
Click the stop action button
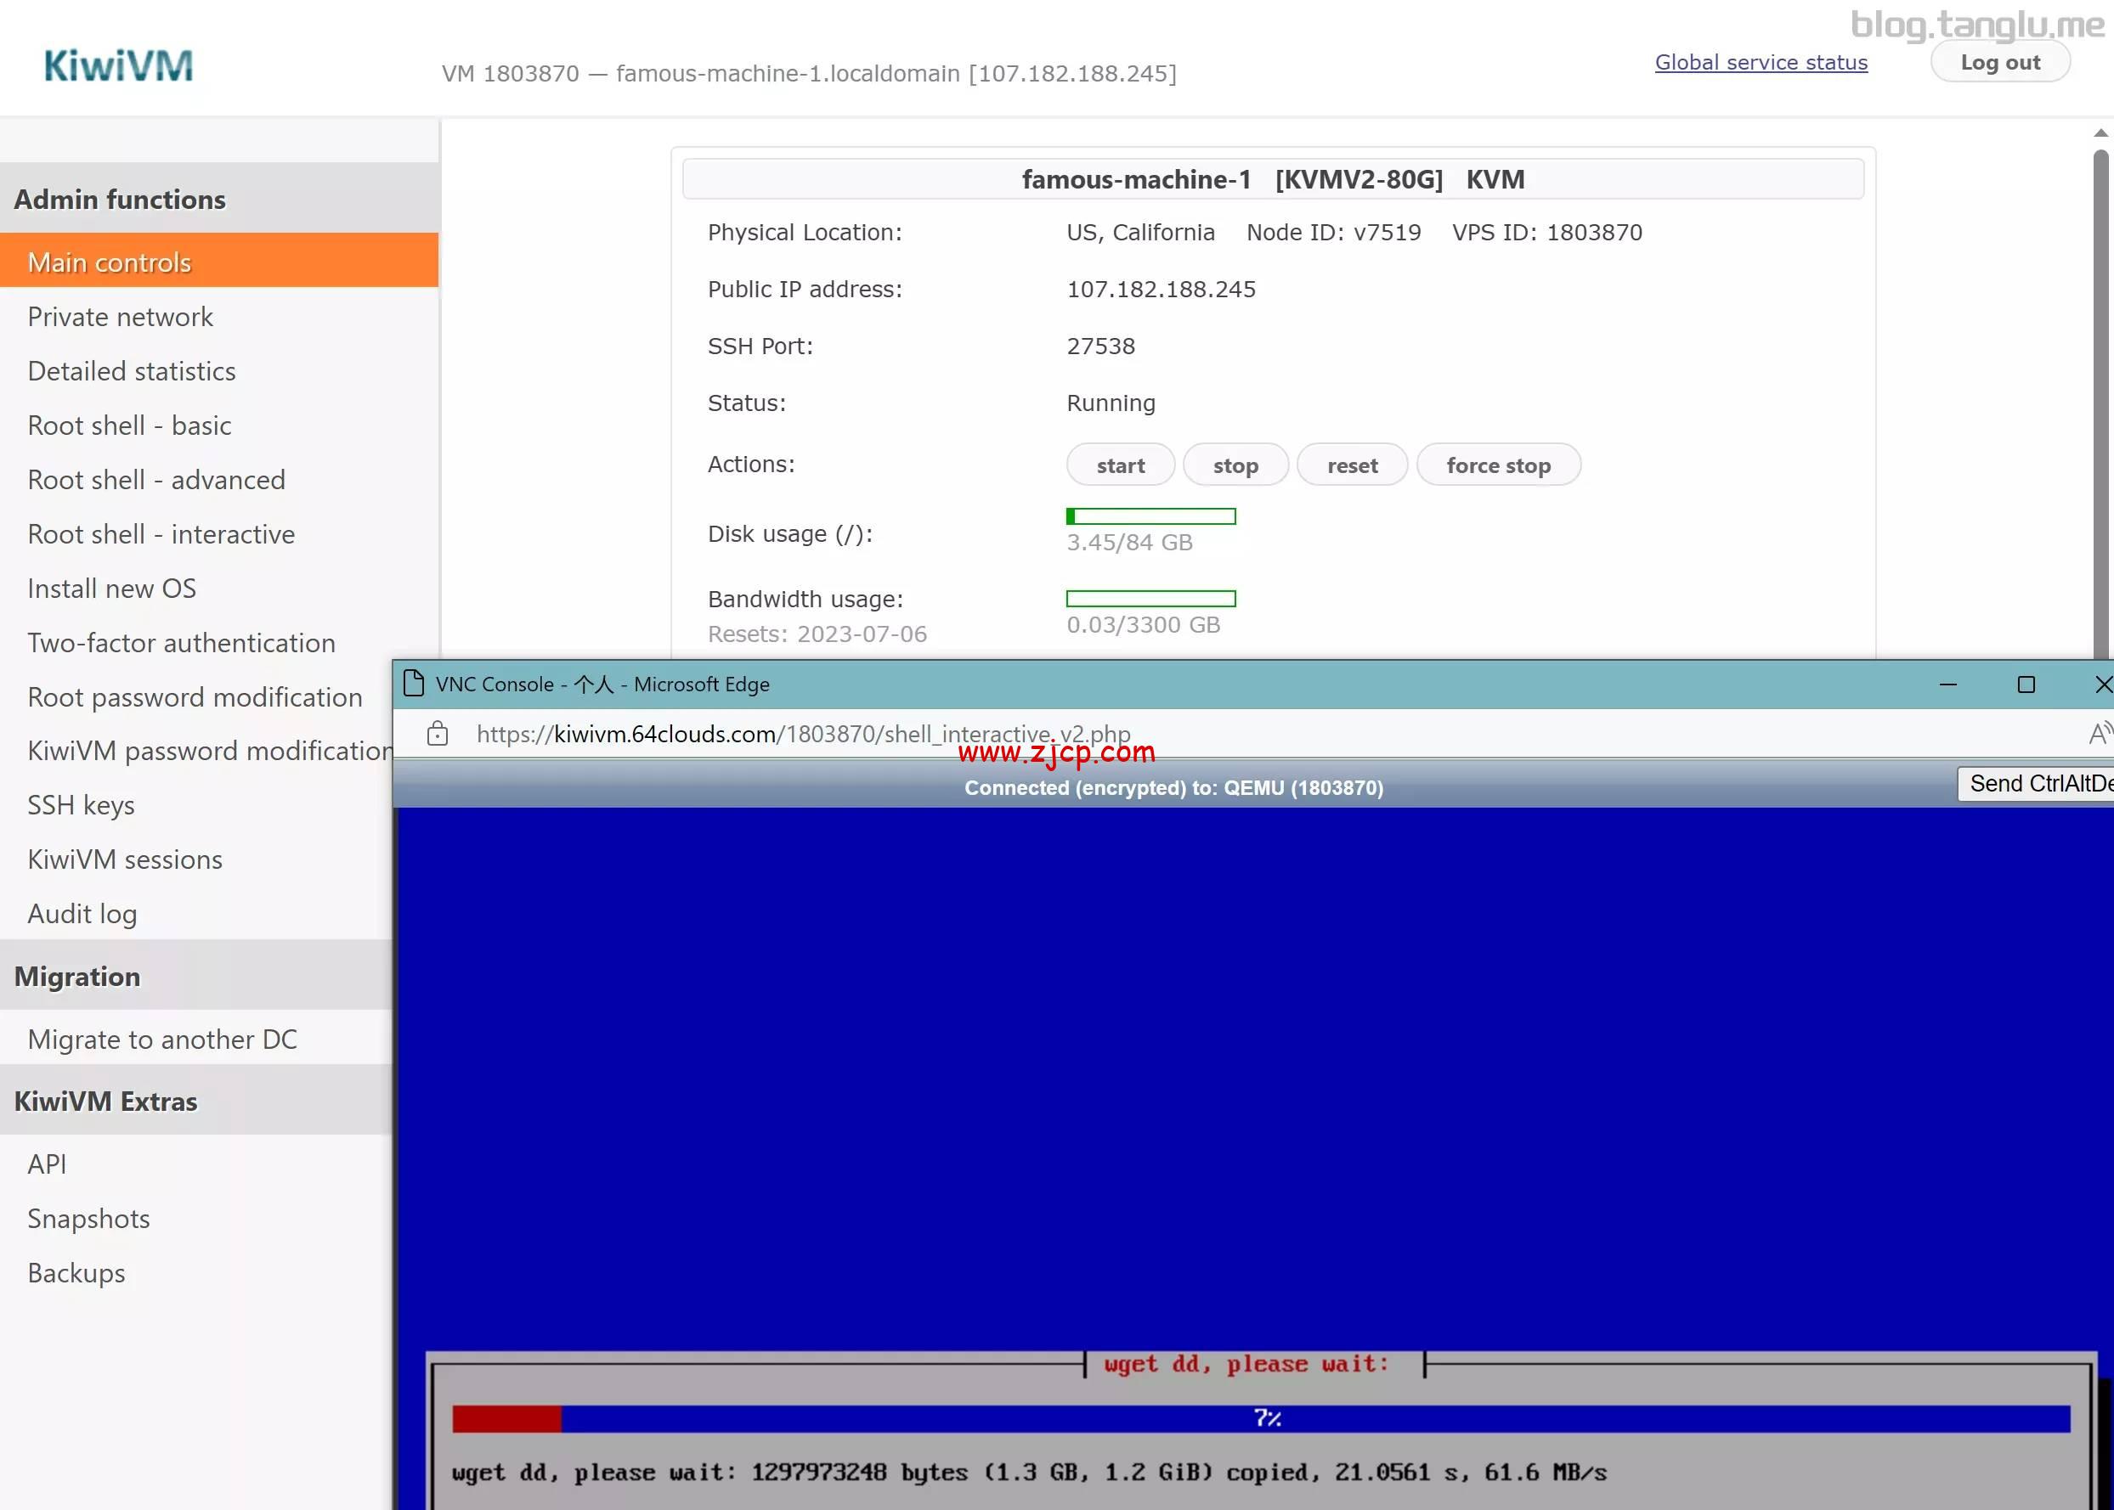[x=1236, y=465]
